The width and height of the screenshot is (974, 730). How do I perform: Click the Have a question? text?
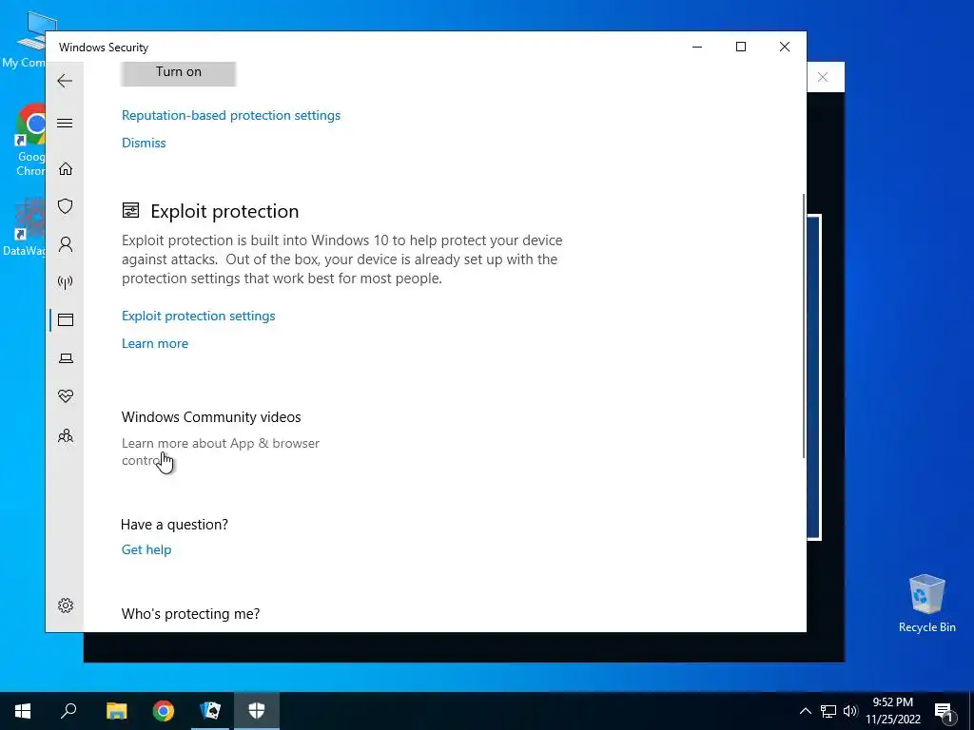(175, 525)
